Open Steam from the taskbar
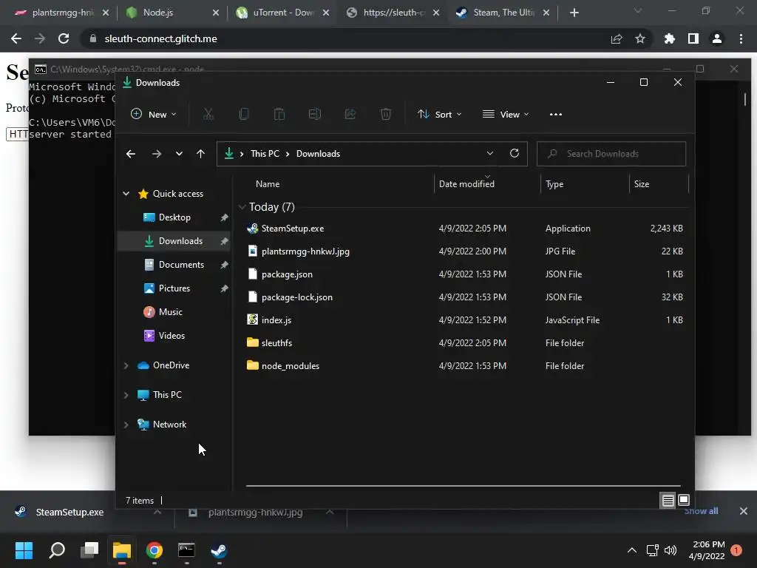The width and height of the screenshot is (757, 568). pyautogui.click(x=219, y=550)
